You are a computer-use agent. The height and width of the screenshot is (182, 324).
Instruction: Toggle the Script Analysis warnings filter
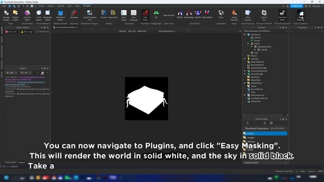27,31
